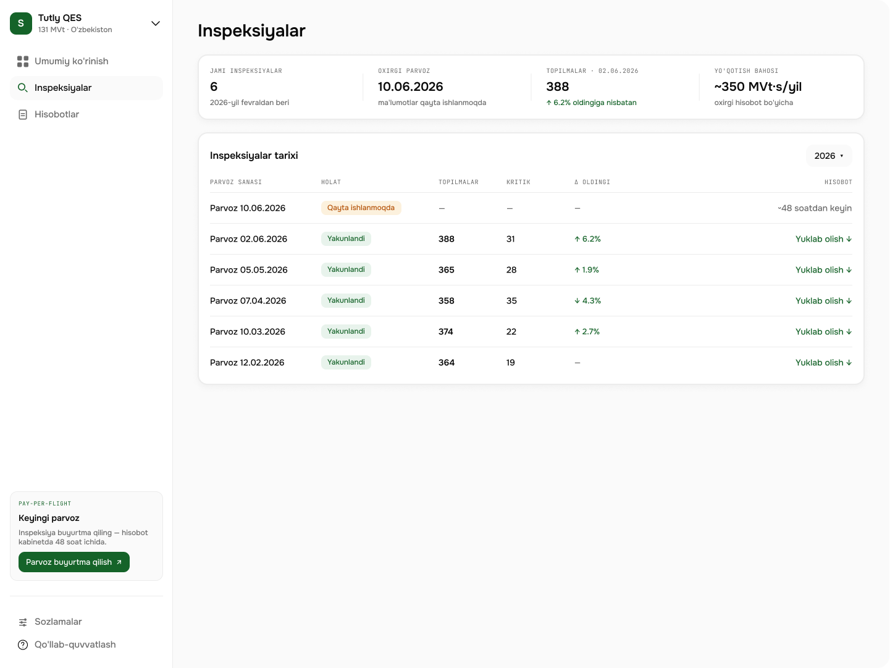The image size is (890, 668).
Task: Download report for Parvoz 02.06.2026
Action: [x=823, y=239]
